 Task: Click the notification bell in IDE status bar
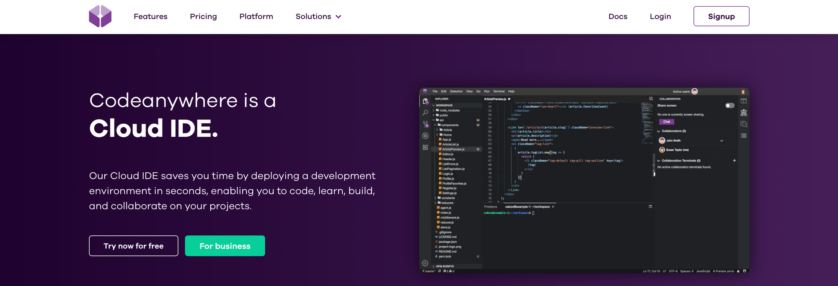pyautogui.click(x=738, y=271)
